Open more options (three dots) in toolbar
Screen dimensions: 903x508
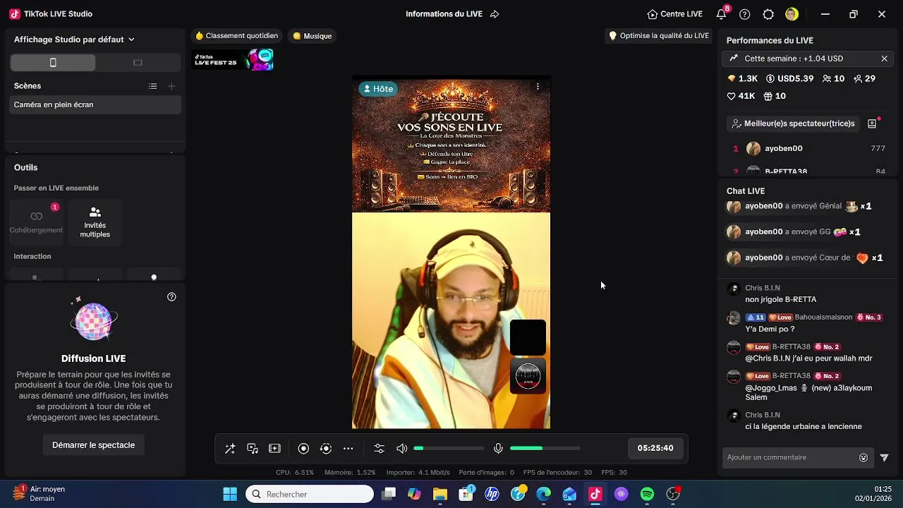349,449
